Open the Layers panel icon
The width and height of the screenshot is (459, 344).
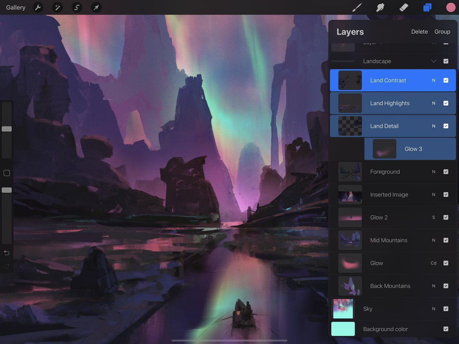point(427,7)
